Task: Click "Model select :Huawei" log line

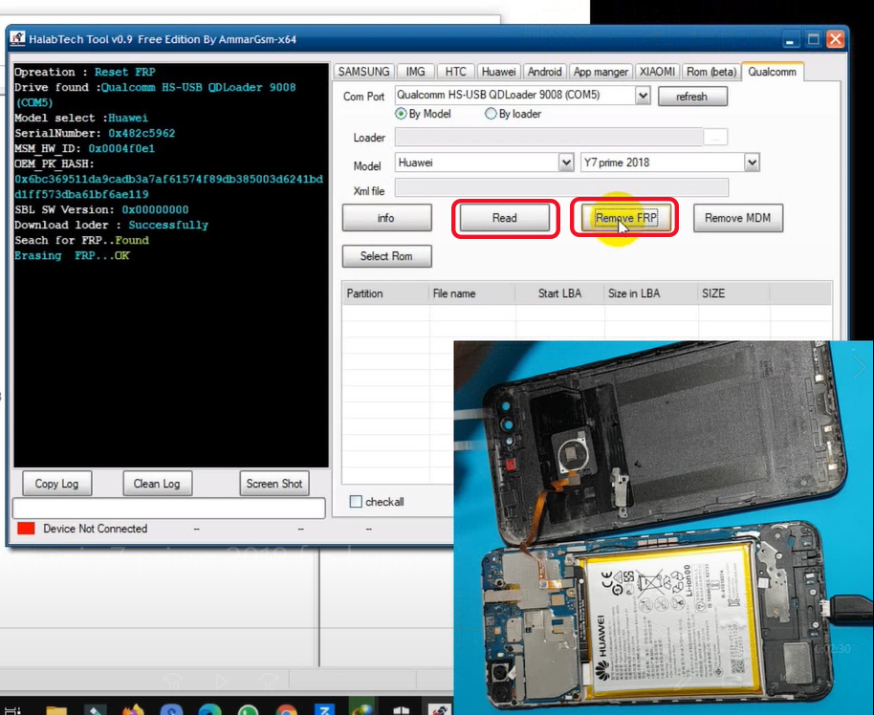Action: click(81, 119)
